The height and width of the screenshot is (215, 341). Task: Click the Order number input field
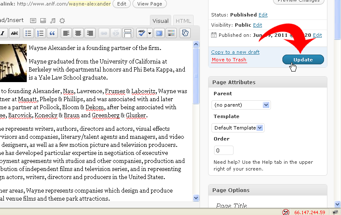224,150
